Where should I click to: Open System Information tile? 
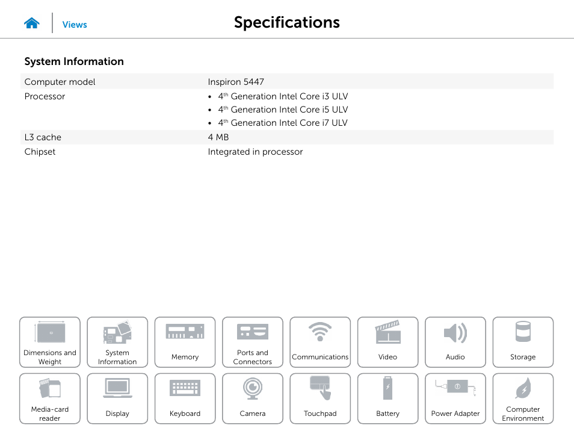[117, 342]
